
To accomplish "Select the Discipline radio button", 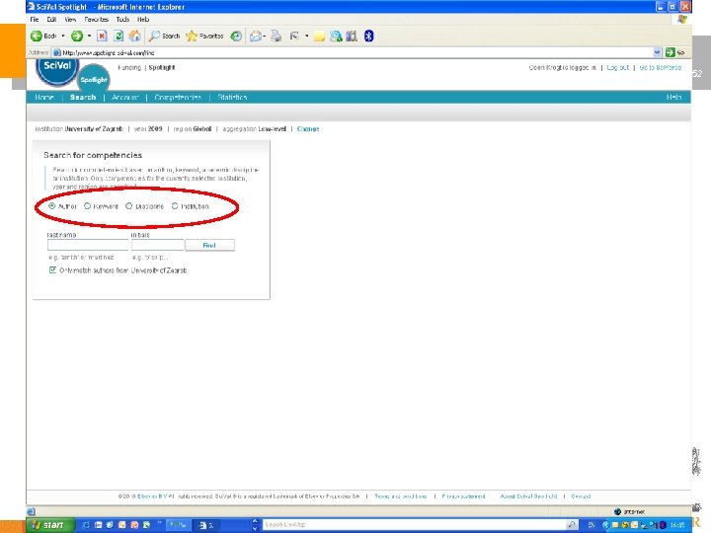I will tap(128, 205).
